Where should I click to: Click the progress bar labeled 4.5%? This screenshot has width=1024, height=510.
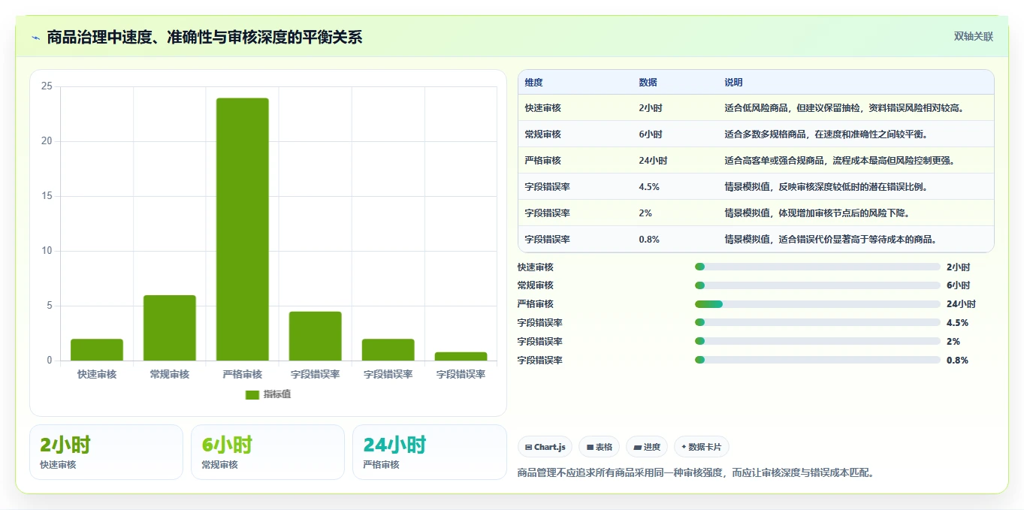tap(817, 323)
